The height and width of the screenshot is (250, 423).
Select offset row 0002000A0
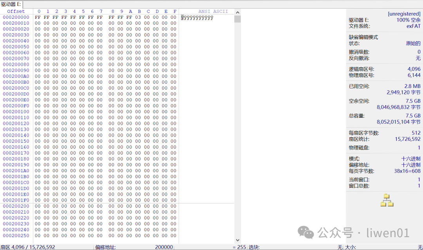click(16, 76)
